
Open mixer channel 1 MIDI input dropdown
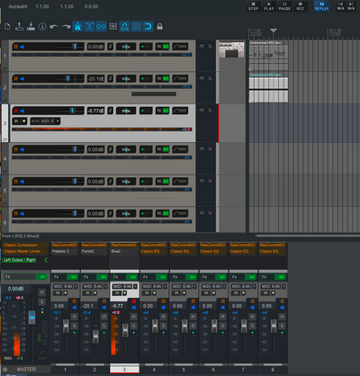pos(65,286)
